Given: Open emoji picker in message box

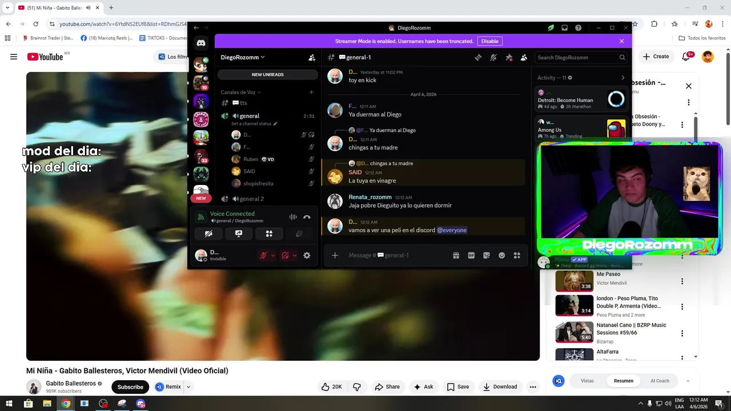Looking at the screenshot, I should [x=501, y=255].
